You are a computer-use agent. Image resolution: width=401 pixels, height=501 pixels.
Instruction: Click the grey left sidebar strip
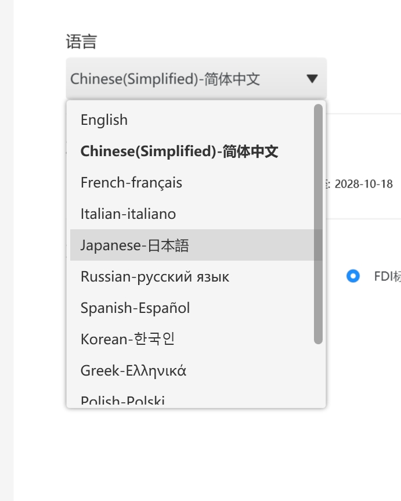(6, 250)
